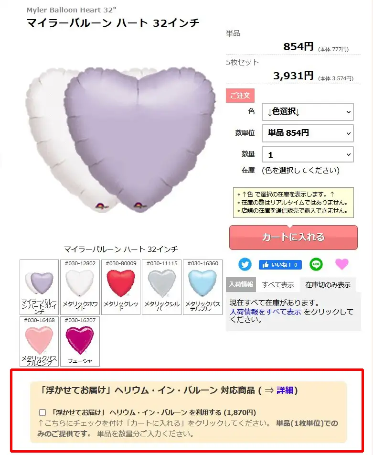Click the large lilac heart balloon image
373x455 pixels.
coord(140,139)
